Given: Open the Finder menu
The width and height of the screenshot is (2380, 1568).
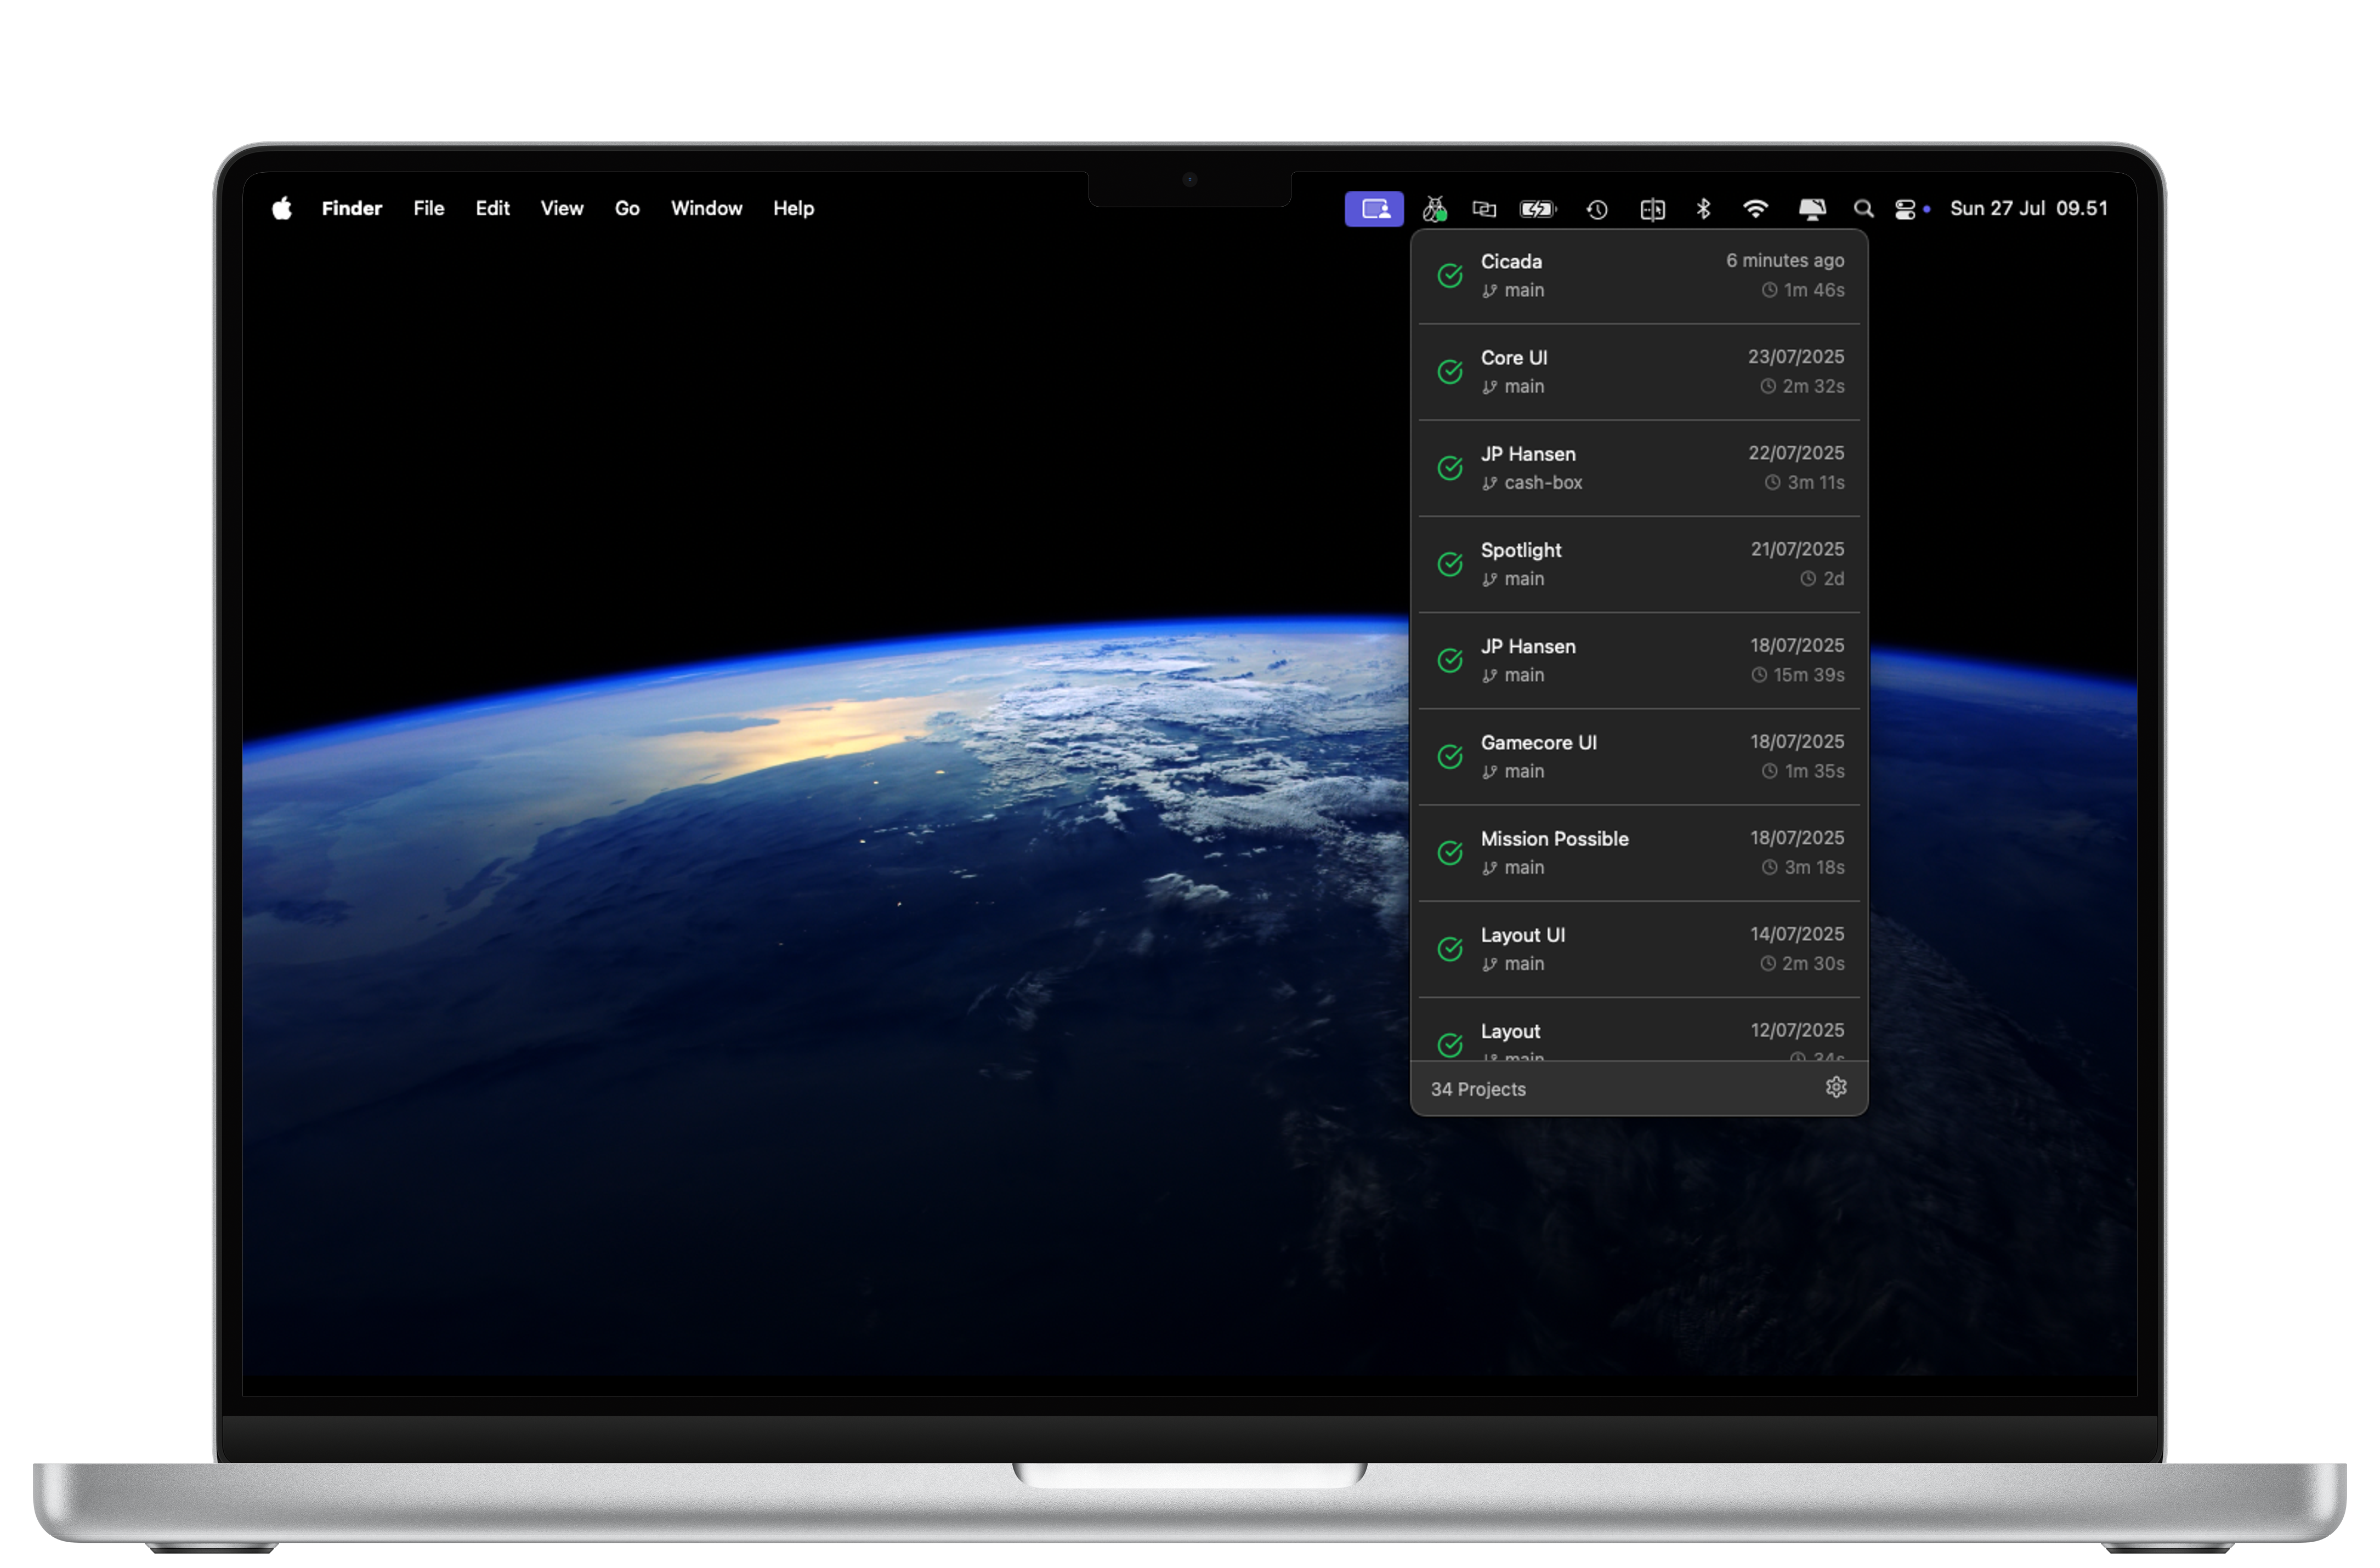Looking at the screenshot, I should tap(352, 208).
